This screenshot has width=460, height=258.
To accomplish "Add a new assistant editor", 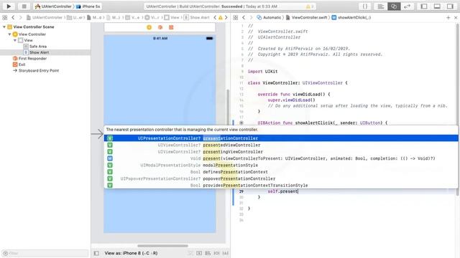I will coord(448,17).
